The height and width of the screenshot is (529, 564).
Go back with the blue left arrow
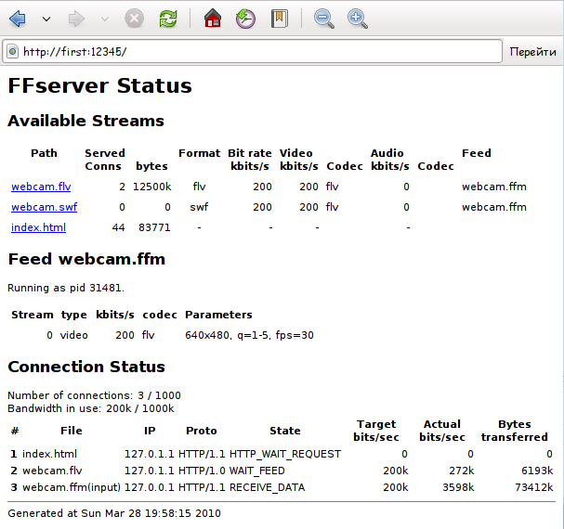(18, 19)
